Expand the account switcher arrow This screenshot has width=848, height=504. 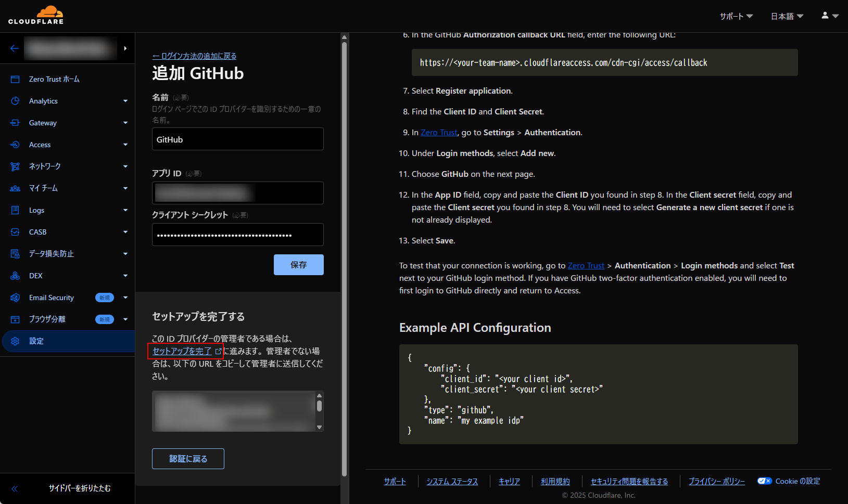pos(125,48)
